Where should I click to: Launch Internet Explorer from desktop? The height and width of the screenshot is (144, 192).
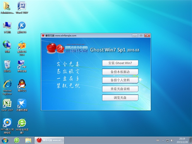(x=7, y=85)
